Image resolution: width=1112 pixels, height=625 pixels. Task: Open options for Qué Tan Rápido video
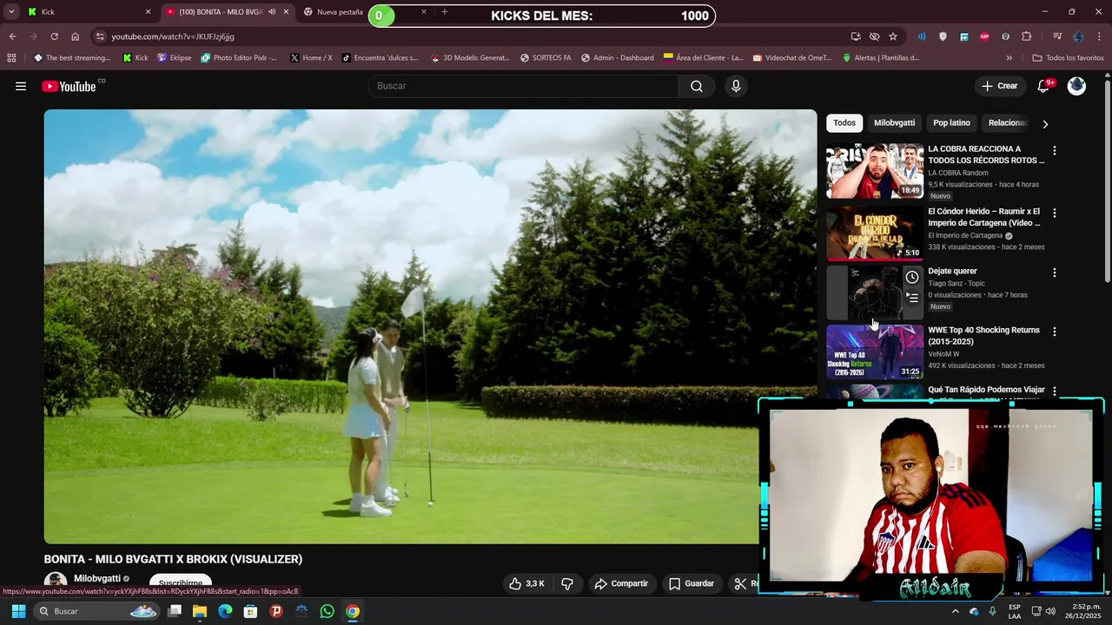coord(1055,391)
